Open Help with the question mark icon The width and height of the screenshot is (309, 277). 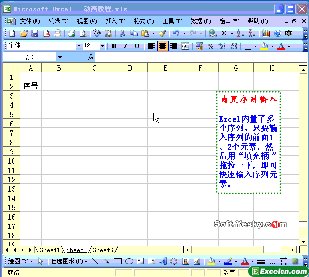point(278,33)
